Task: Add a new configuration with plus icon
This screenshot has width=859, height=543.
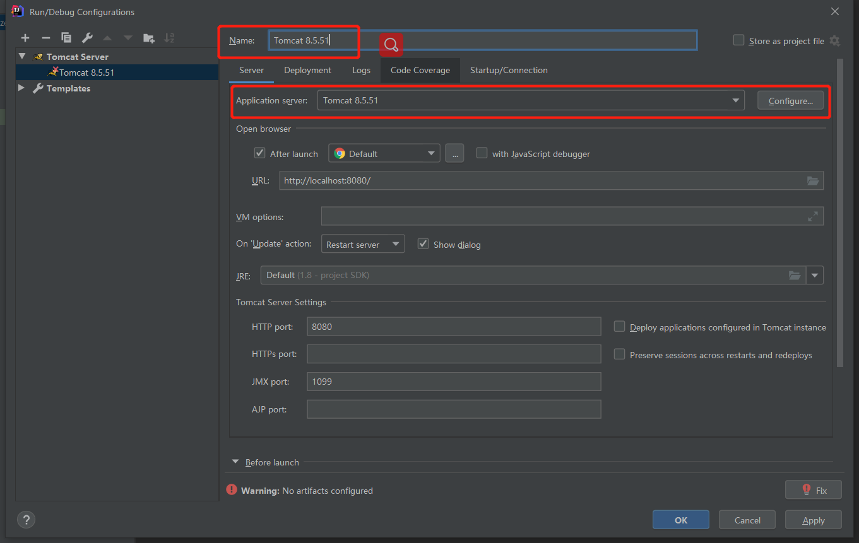Action: pyautogui.click(x=25, y=38)
